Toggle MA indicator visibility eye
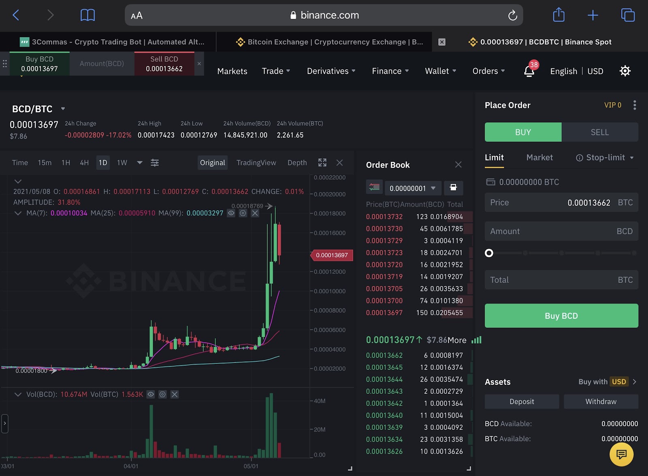 click(x=231, y=213)
